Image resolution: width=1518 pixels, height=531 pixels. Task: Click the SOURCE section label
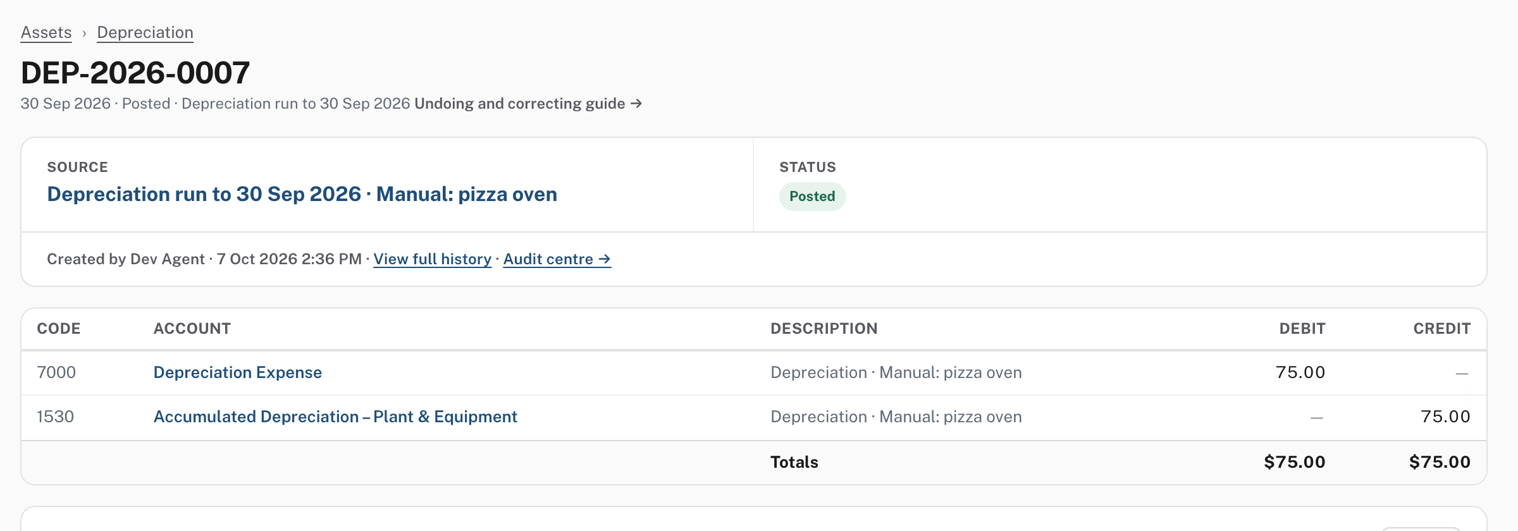(x=78, y=167)
